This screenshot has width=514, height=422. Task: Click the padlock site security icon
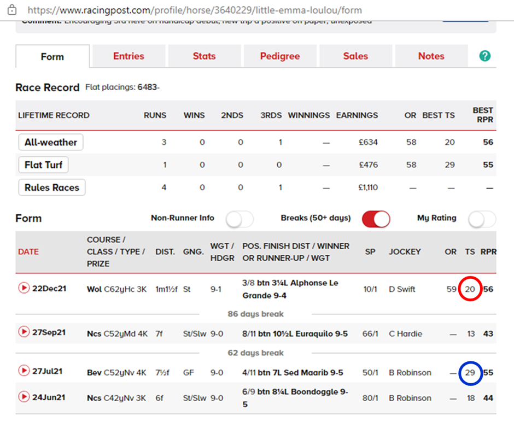pyautogui.click(x=13, y=9)
